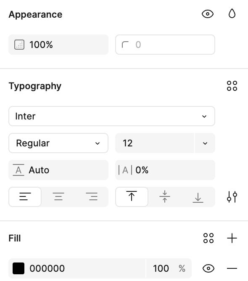248x281 pixels.
Task: Remove the 000000 fill with minus icon
Action: [232, 268]
